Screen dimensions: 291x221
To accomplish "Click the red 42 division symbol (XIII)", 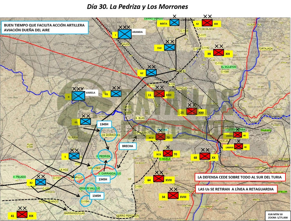I will pos(207,23).
